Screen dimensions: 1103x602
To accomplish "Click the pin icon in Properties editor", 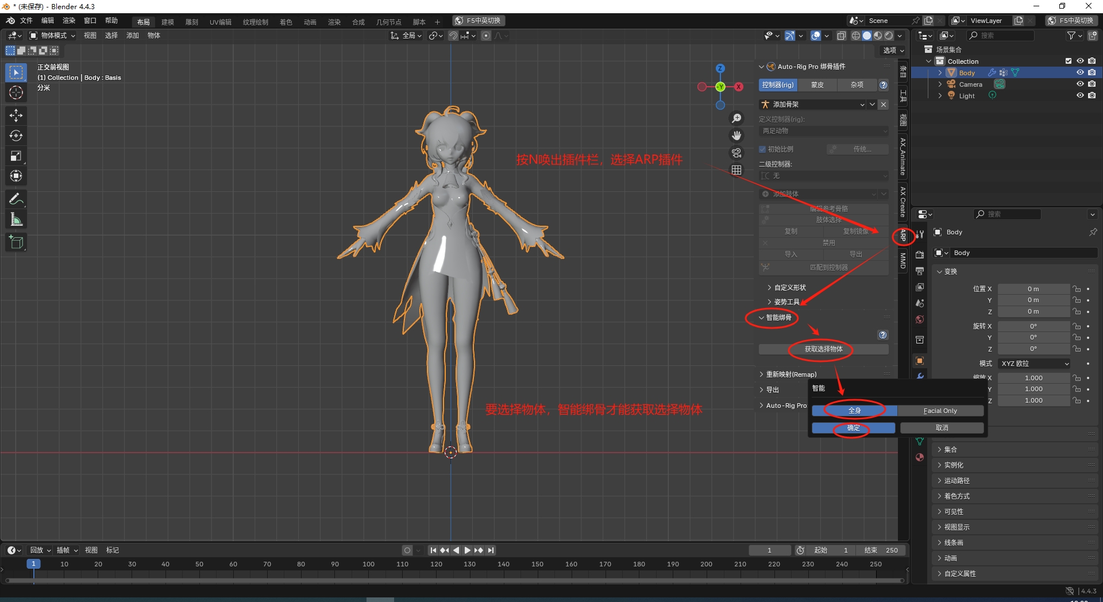I will click(x=1093, y=232).
